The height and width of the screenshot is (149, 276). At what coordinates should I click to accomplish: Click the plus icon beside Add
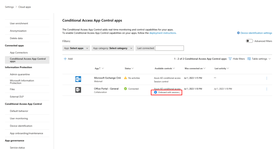(65, 59)
